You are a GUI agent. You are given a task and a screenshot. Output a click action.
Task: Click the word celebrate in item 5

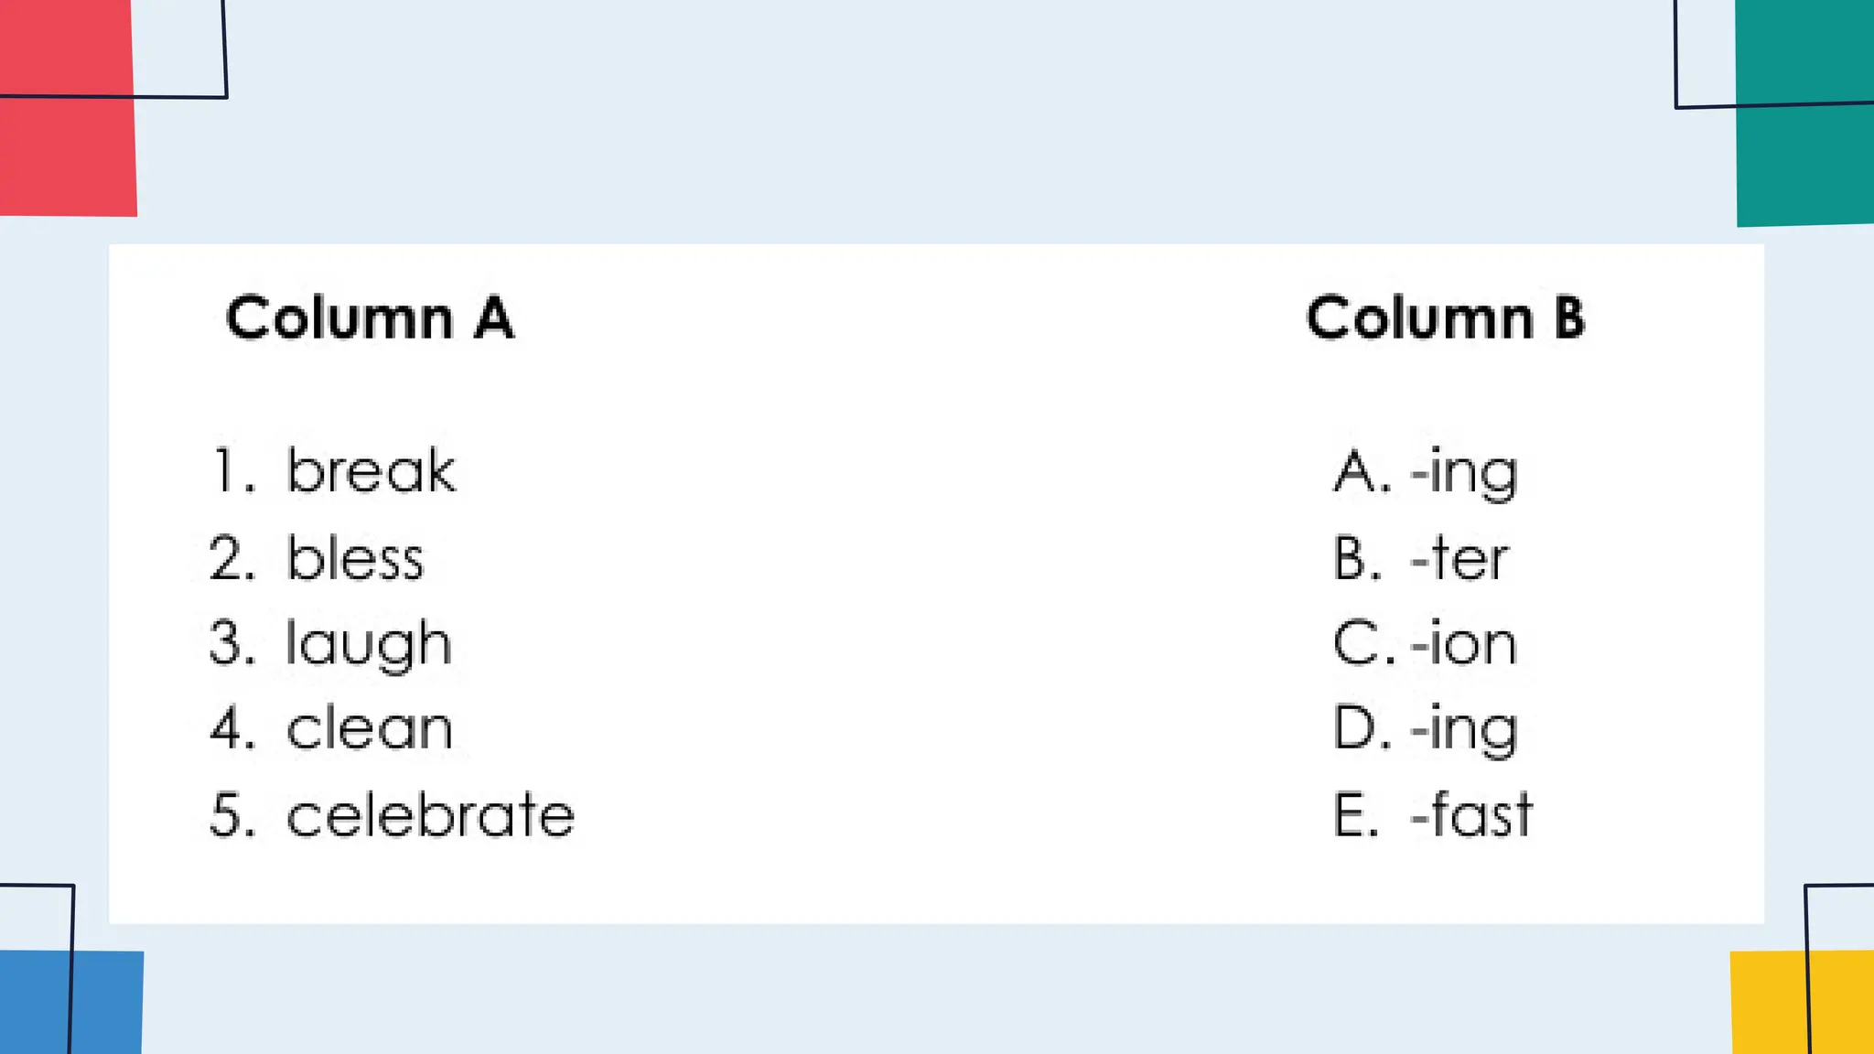(x=430, y=814)
